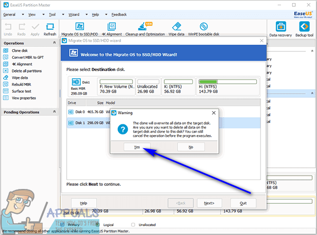The height and width of the screenshot is (235, 317).
Task: Launch the 4K Alignment toolbar tool
Action: pyautogui.click(x=111, y=29)
